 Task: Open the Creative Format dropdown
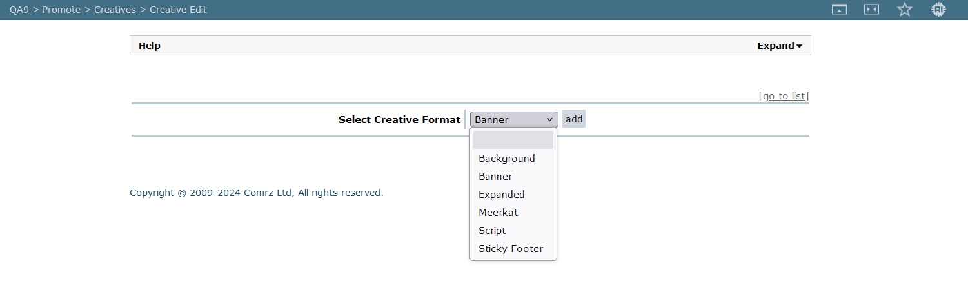coord(514,119)
